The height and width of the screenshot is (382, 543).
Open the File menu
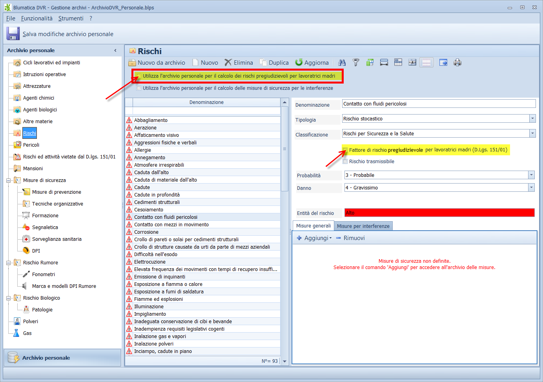tap(11, 18)
